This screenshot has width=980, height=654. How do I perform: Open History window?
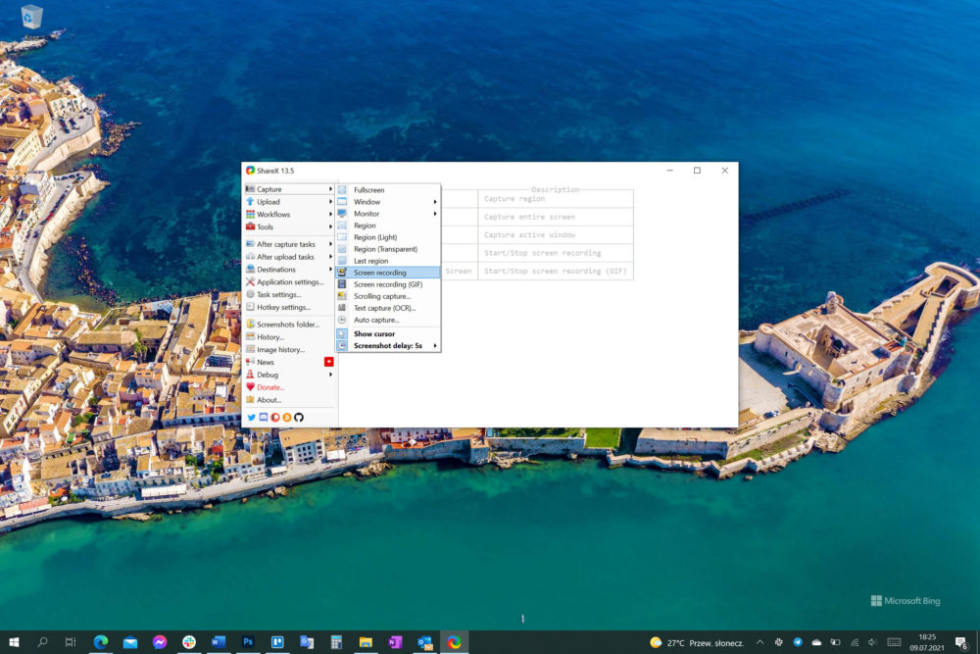pyautogui.click(x=289, y=337)
